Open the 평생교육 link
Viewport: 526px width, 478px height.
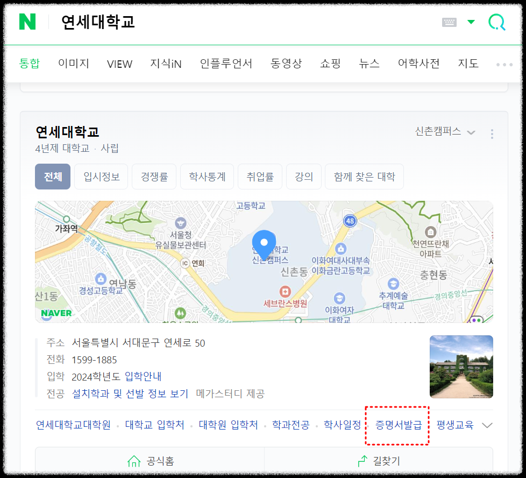(455, 425)
